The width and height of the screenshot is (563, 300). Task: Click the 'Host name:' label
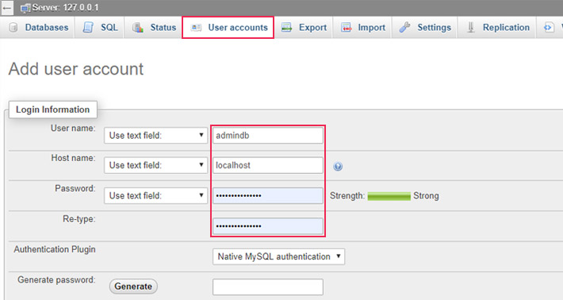coord(73,158)
